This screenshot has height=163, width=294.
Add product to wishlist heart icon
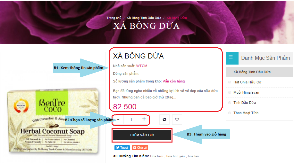click(x=177, y=120)
